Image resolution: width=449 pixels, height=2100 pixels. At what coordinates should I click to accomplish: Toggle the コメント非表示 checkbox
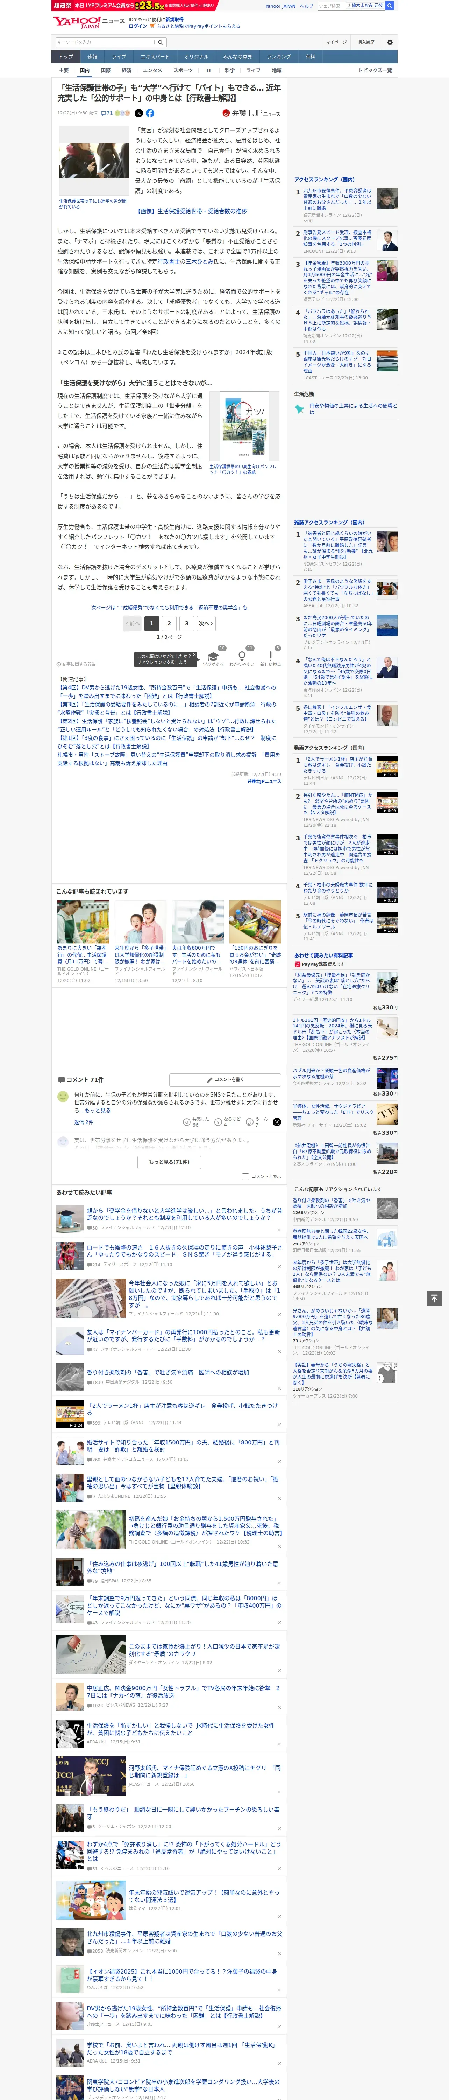(245, 1176)
